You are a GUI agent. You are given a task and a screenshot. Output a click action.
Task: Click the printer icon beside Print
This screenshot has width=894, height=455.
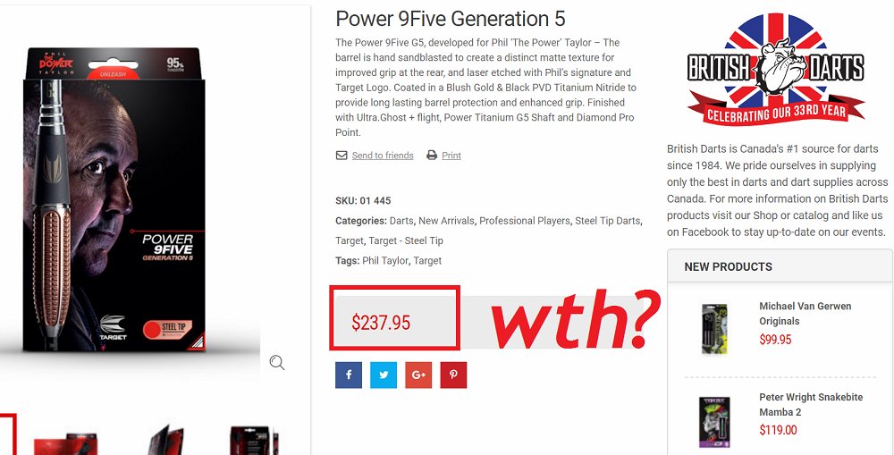(432, 155)
